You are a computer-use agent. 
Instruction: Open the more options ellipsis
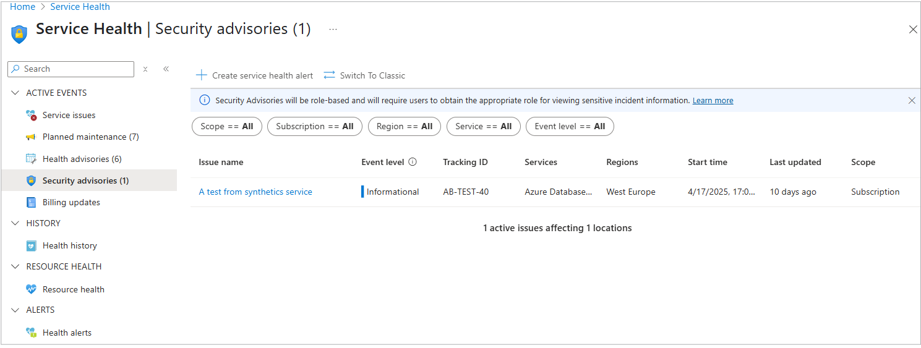[333, 29]
